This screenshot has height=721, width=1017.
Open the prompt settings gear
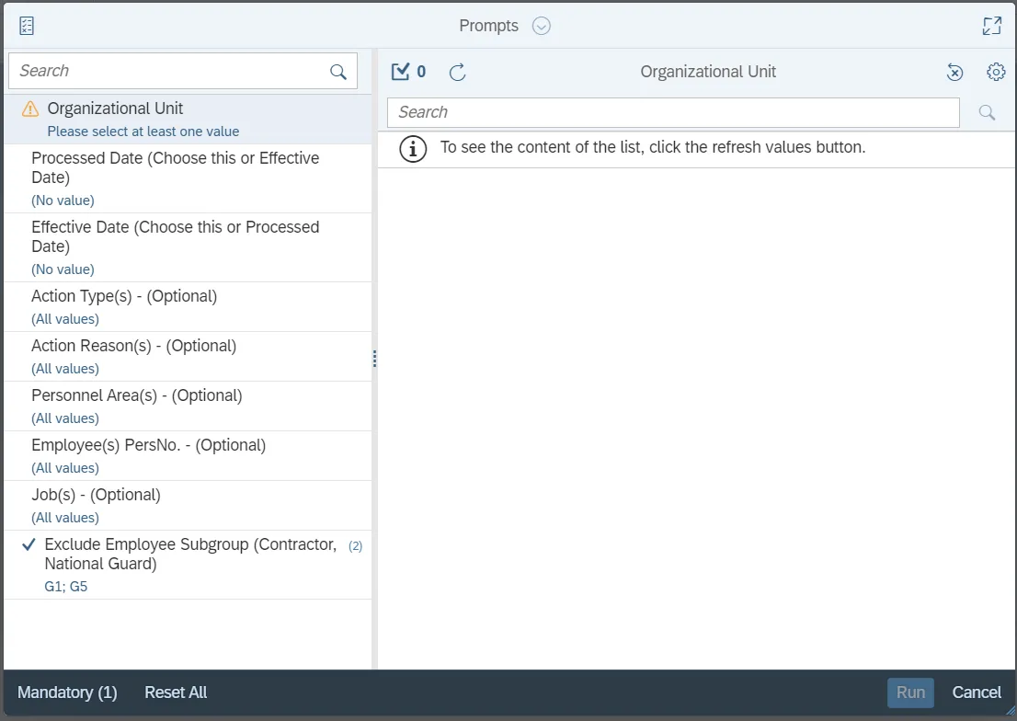pos(996,72)
